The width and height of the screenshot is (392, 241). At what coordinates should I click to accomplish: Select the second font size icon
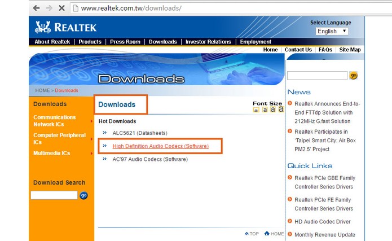click(265, 109)
